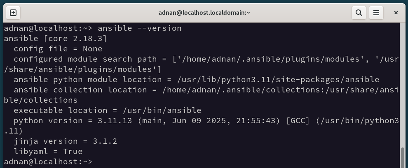Click the 'libyaml = True' line
Viewport: 408px width, 168px height.
(x=48, y=152)
